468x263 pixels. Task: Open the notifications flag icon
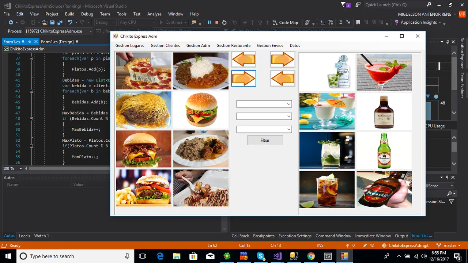coord(346,5)
